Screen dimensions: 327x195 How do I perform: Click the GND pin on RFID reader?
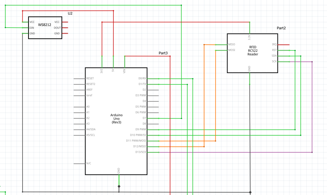click(x=249, y=69)
